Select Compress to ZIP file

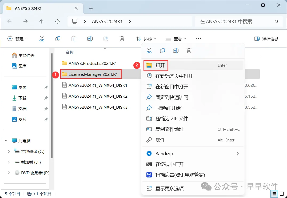pyautogui.click(x=193, y=118)
